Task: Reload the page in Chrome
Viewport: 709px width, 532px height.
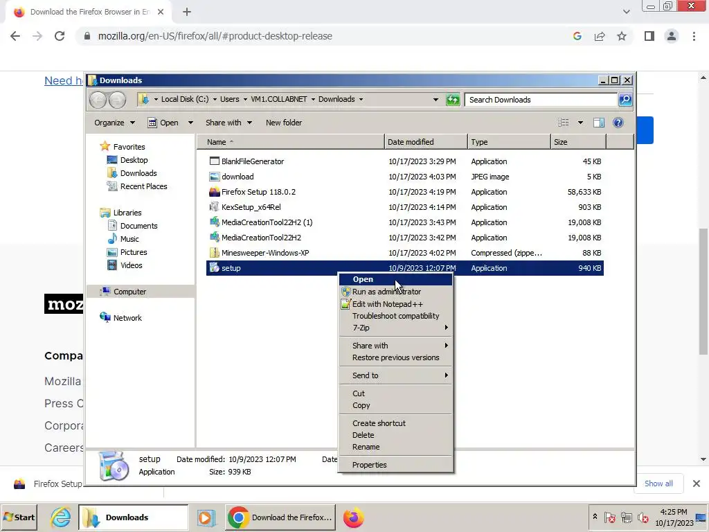Action: [60, 36]
